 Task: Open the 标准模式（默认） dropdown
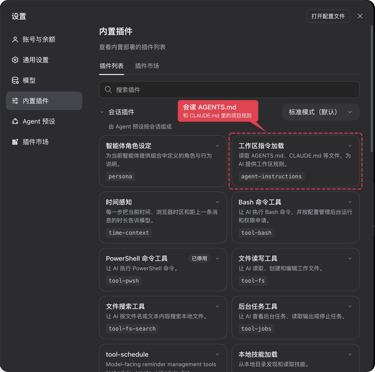coord(321,112)
